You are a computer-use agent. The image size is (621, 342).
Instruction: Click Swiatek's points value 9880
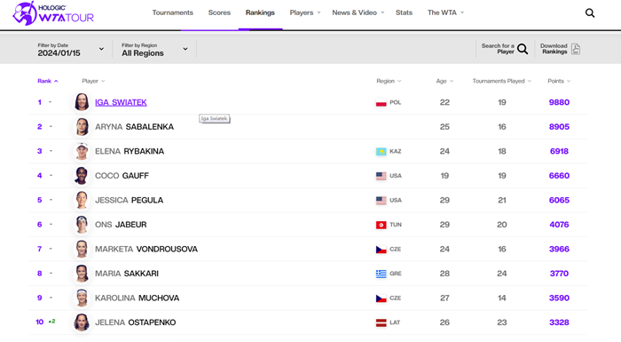(x=559, y=102)
